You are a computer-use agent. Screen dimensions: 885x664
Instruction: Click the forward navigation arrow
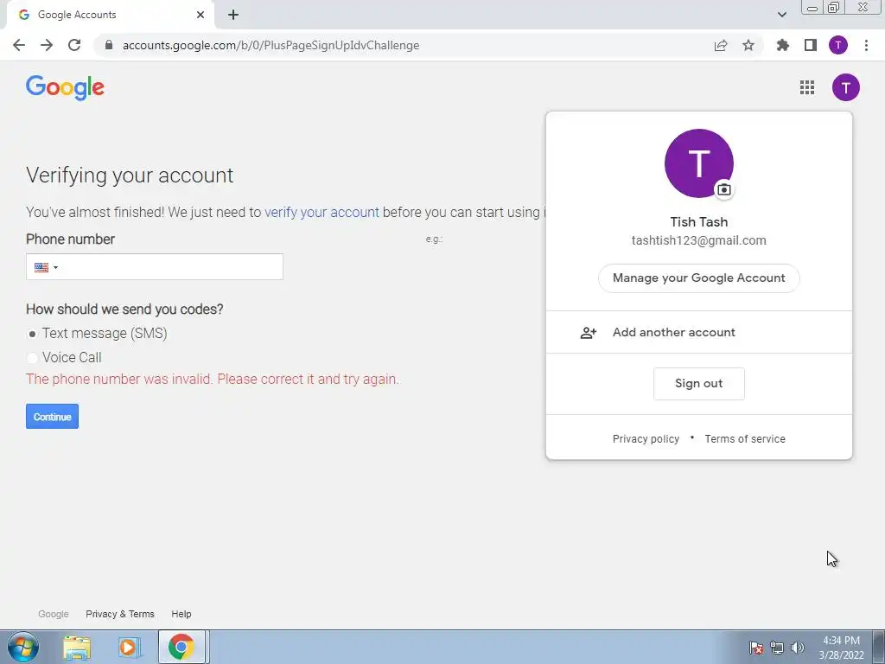[47, 45]
